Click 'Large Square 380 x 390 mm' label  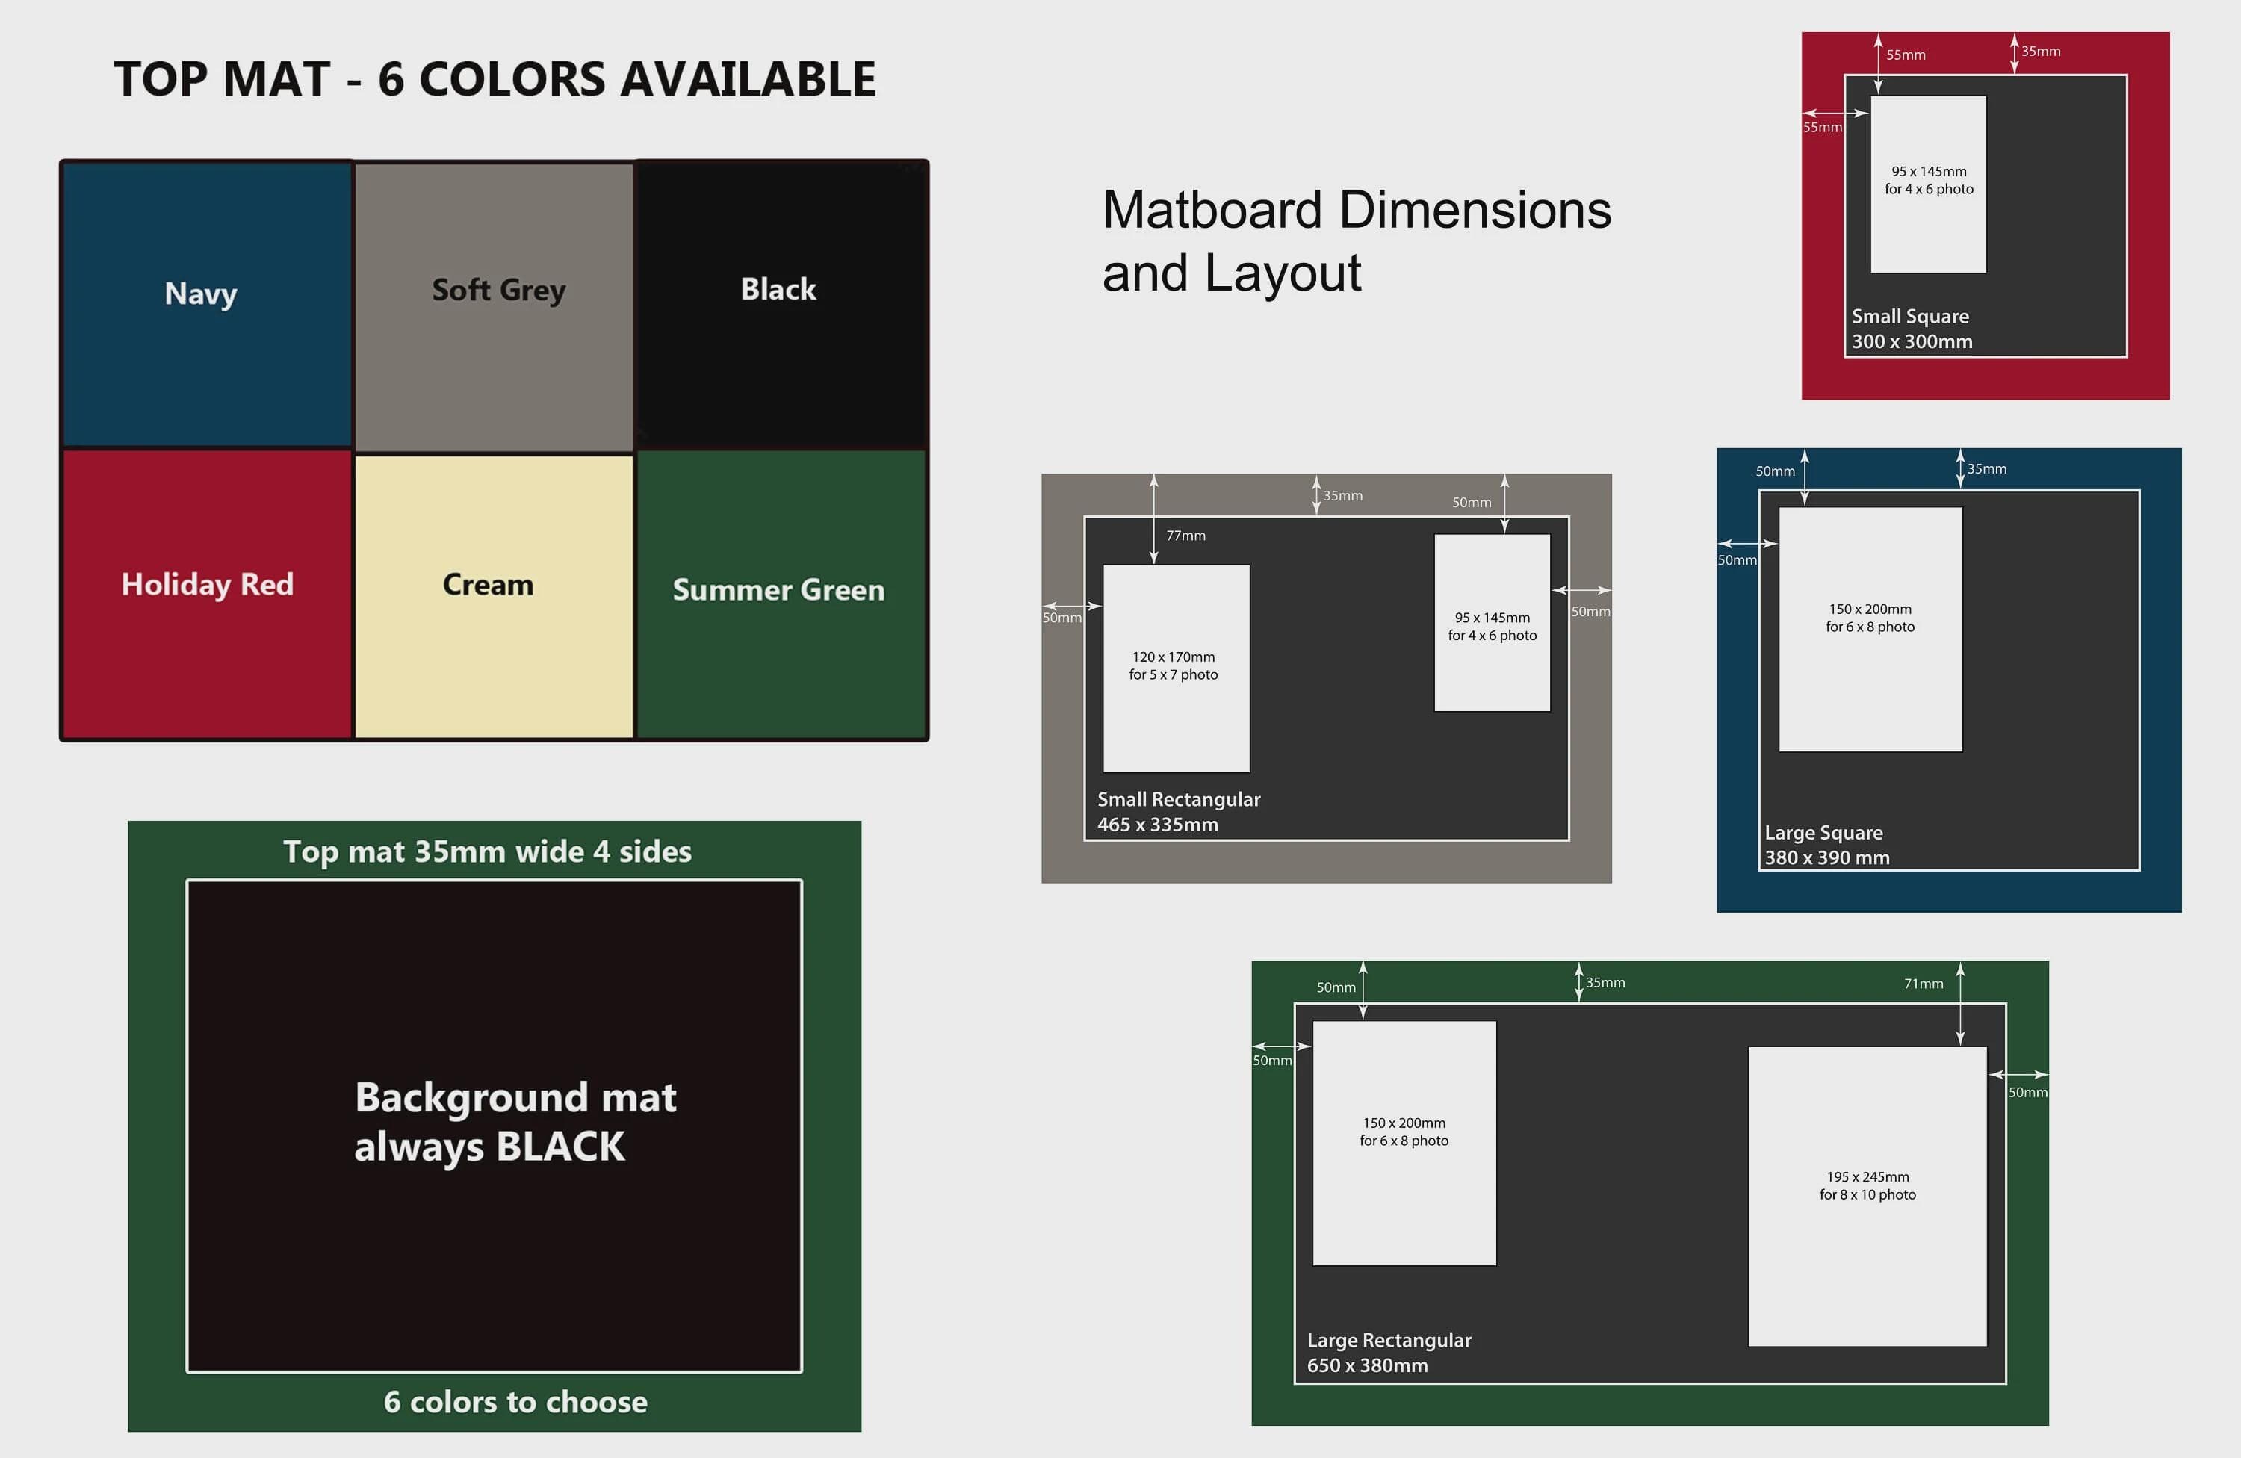tap(1826, 844)
